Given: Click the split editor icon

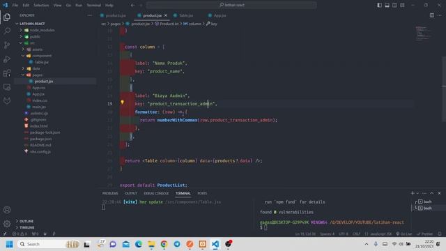Looking at the screenshot, I should point(432,15).
